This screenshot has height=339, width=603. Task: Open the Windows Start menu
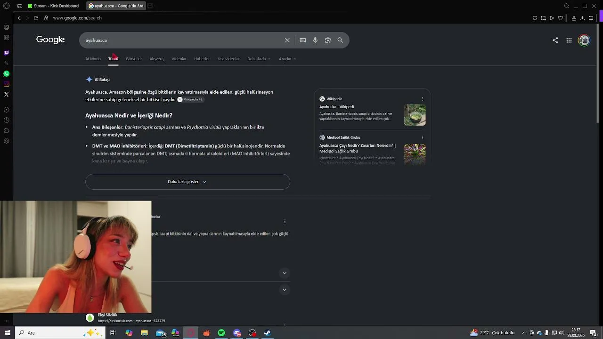coord(7,333)
